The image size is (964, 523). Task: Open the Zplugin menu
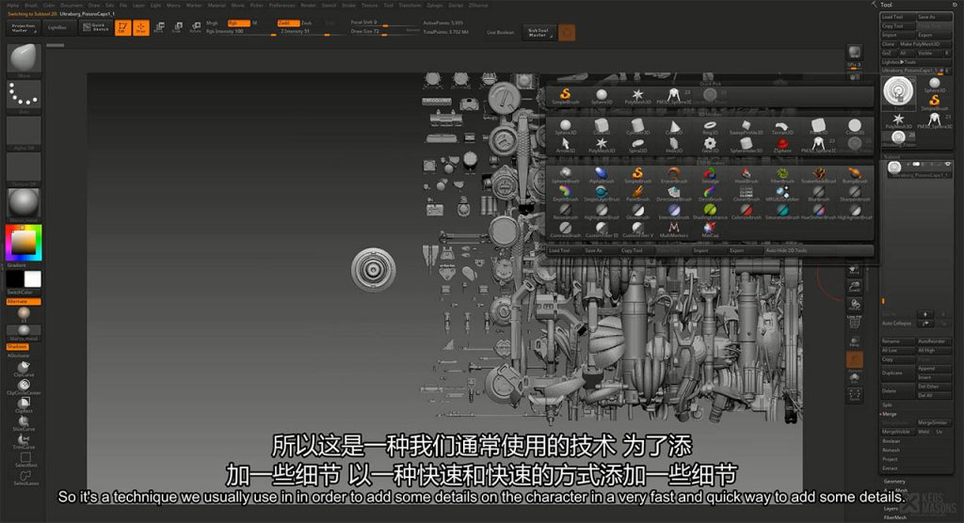coord(435,5)
